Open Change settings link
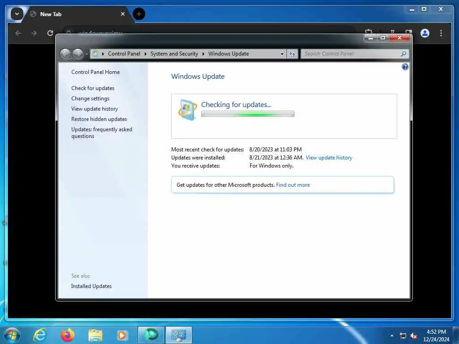Viewport: 459px width, 344px height. (90, 99)
